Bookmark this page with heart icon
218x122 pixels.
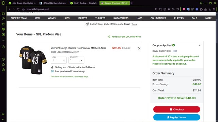tap(178, 9)
